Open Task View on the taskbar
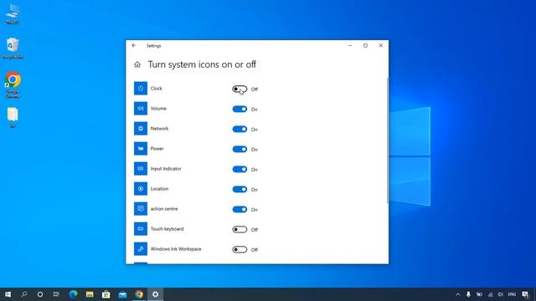This screenshot has height=301, width=536. coord(56,294)
